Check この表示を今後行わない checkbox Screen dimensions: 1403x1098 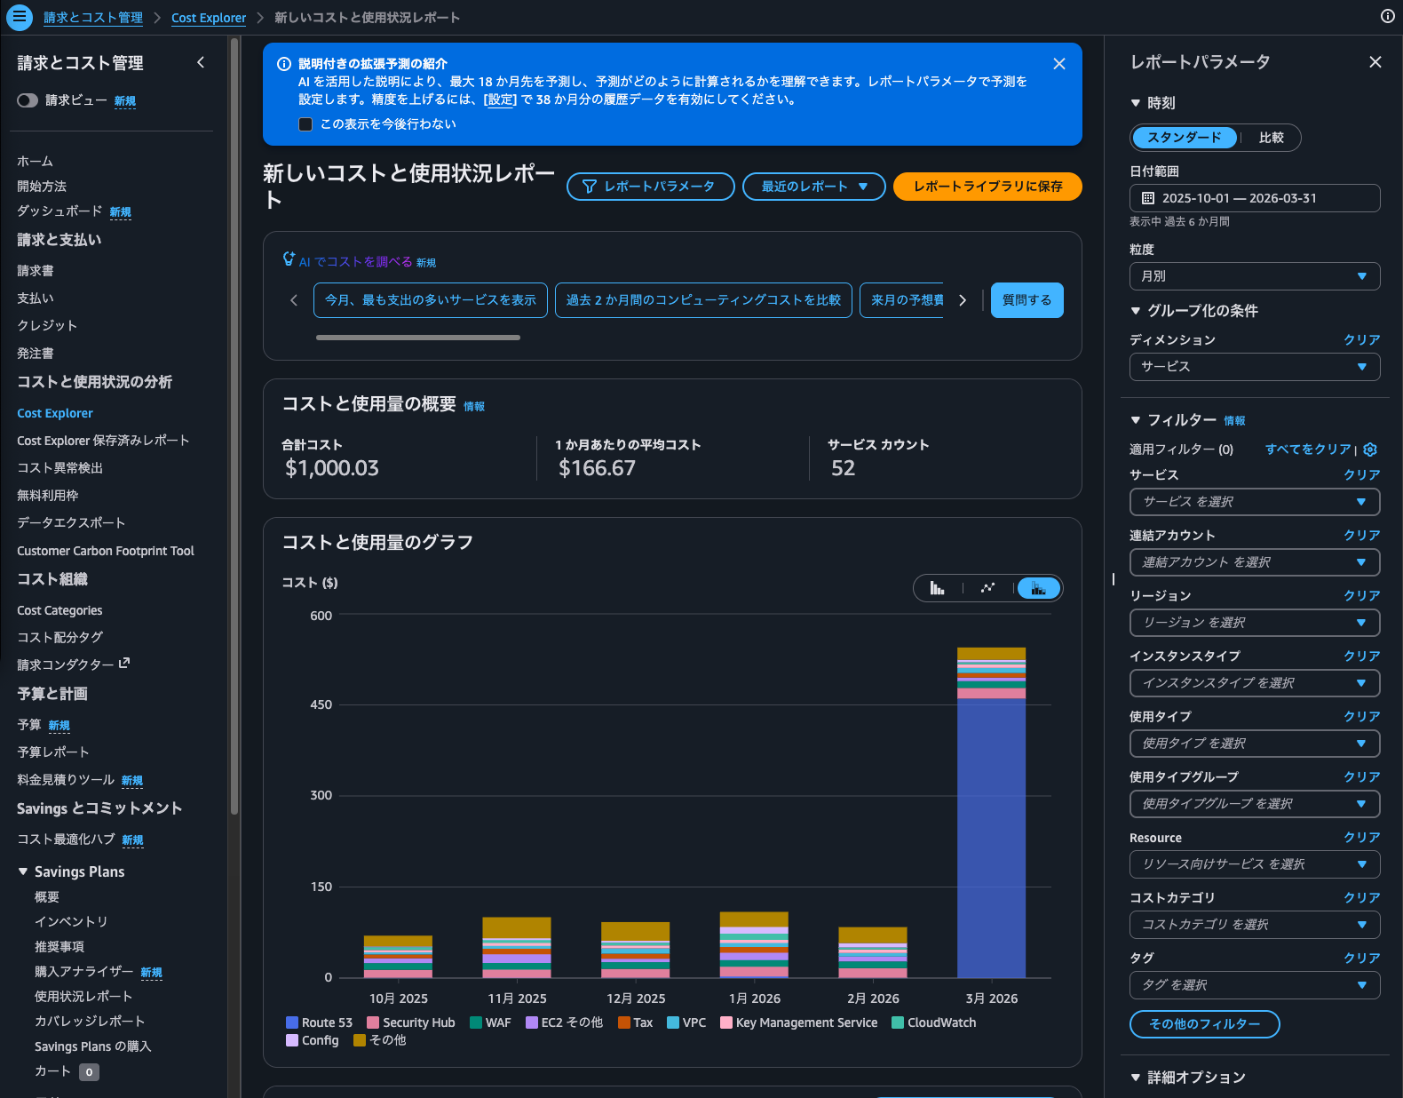pos(305,124)
